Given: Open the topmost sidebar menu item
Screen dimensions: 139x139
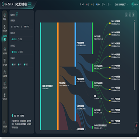Looking at the screenshot, I should click(x=5, y=17).
